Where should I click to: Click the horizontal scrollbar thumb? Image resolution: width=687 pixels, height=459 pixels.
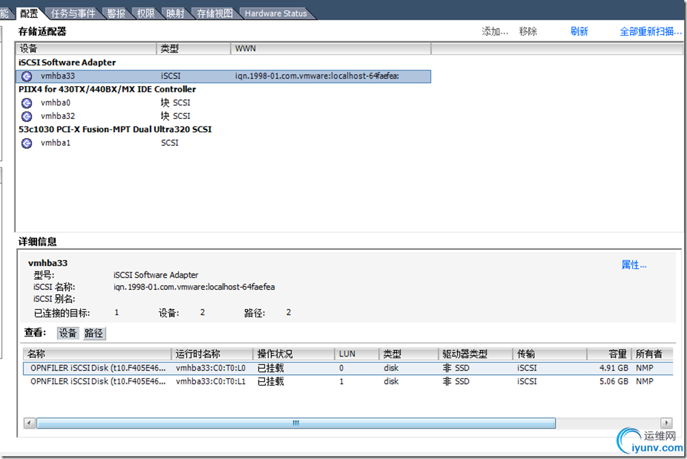point(296,423)
